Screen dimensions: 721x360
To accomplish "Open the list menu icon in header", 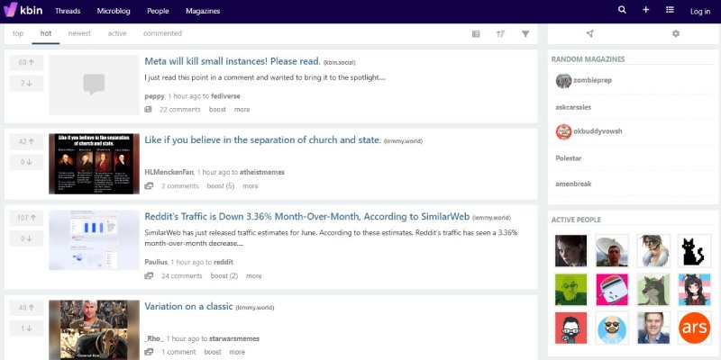I will pos(670,10).
